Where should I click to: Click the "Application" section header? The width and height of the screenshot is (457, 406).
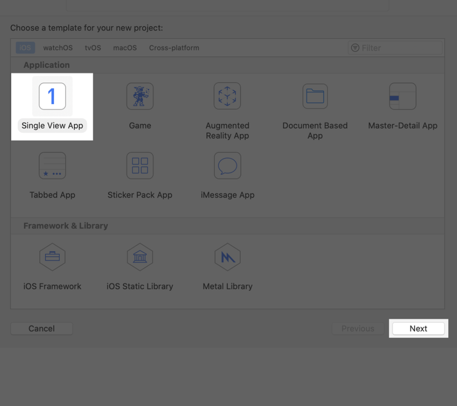pos(46,65)
